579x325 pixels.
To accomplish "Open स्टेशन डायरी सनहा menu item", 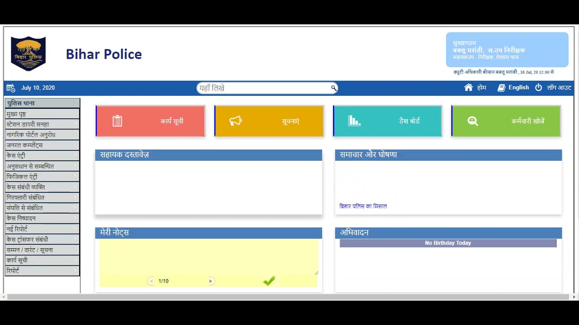I will pyautogui.click(x=42, y=124).
